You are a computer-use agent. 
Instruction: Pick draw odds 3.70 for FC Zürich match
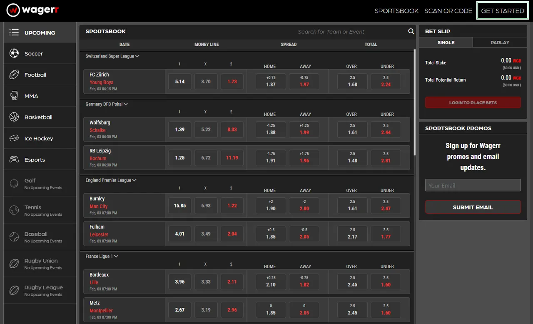click(206, 82)
